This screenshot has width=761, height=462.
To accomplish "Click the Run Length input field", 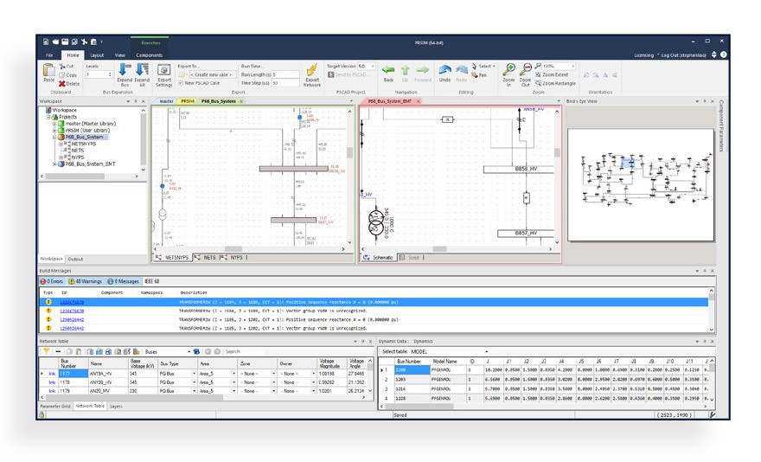I will 285,74.
